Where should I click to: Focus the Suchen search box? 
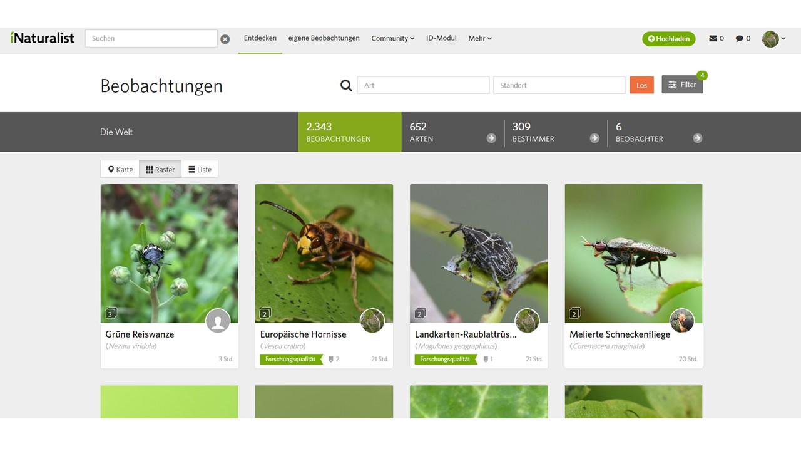[x=151, y=38]
